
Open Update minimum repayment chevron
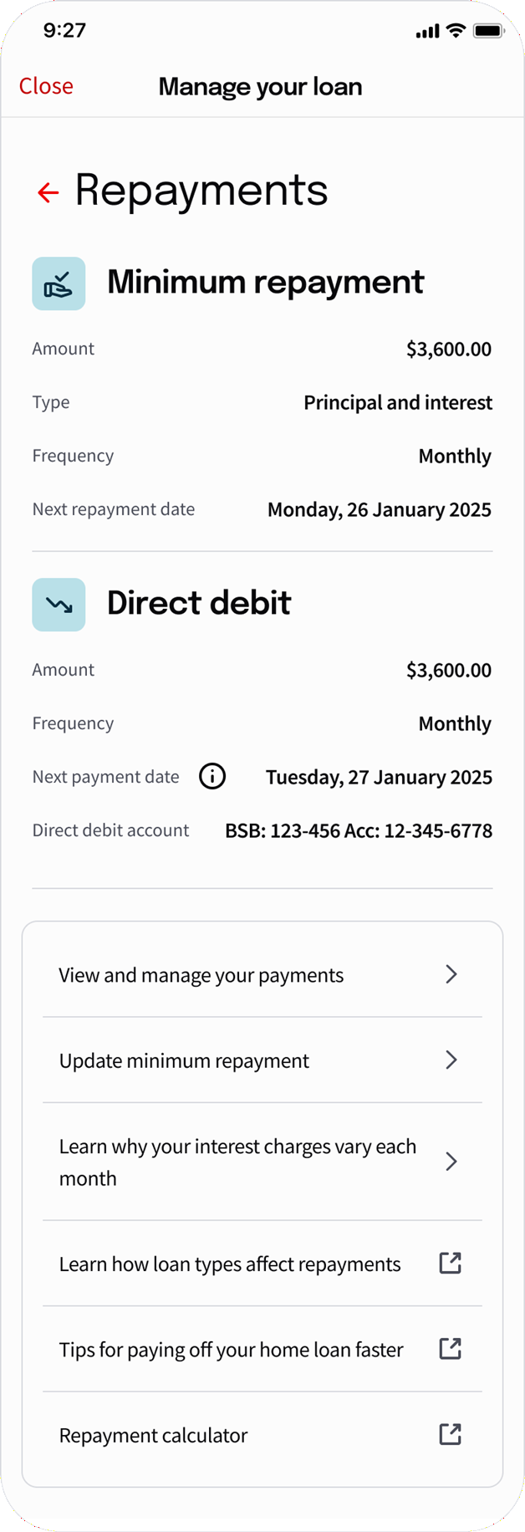(451, 1060)
